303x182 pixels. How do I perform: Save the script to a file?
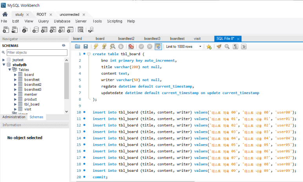click(85, 46)
